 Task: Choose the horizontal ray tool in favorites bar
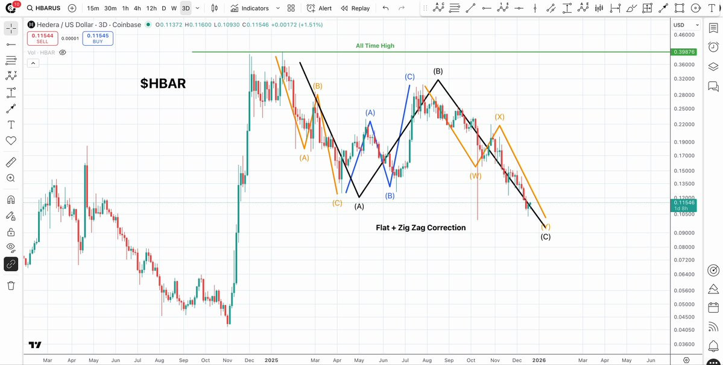(x=487, y=8)
